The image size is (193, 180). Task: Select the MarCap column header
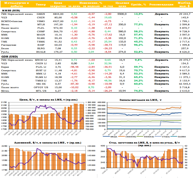coord(184,4)
